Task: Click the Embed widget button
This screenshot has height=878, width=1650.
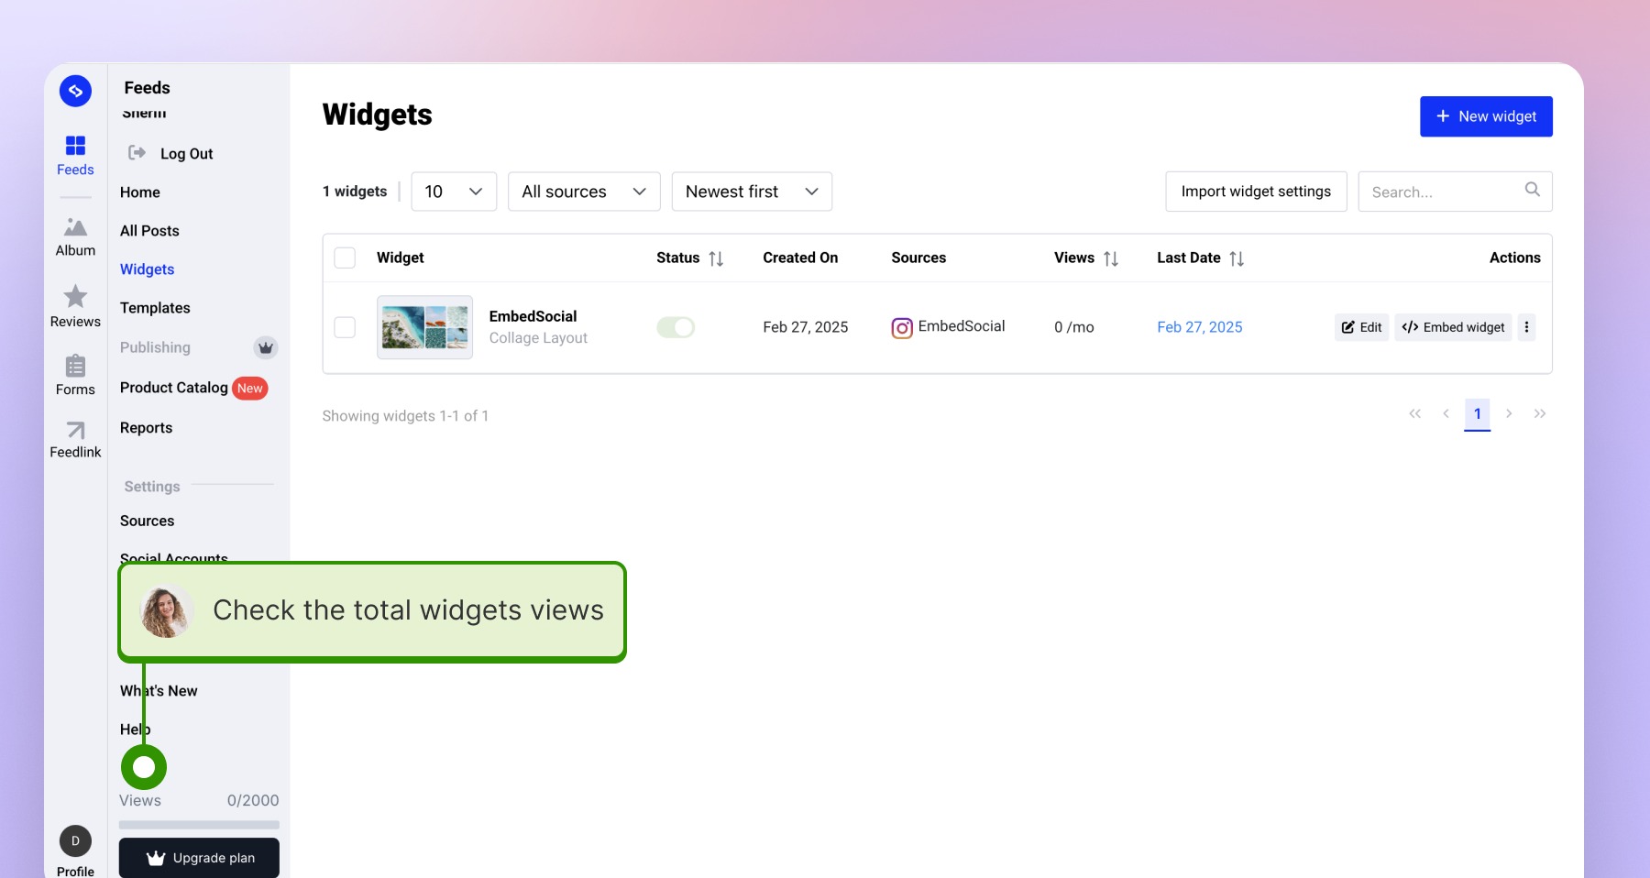Action: point(1453,327)
